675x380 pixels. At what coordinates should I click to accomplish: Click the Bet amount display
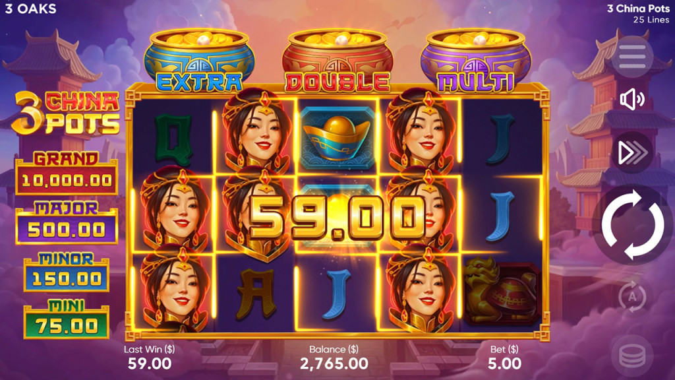click(504, 364)
